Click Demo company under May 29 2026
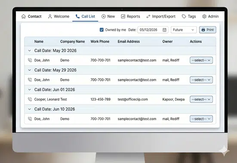 pyautogui.click(x=65, y=80)
